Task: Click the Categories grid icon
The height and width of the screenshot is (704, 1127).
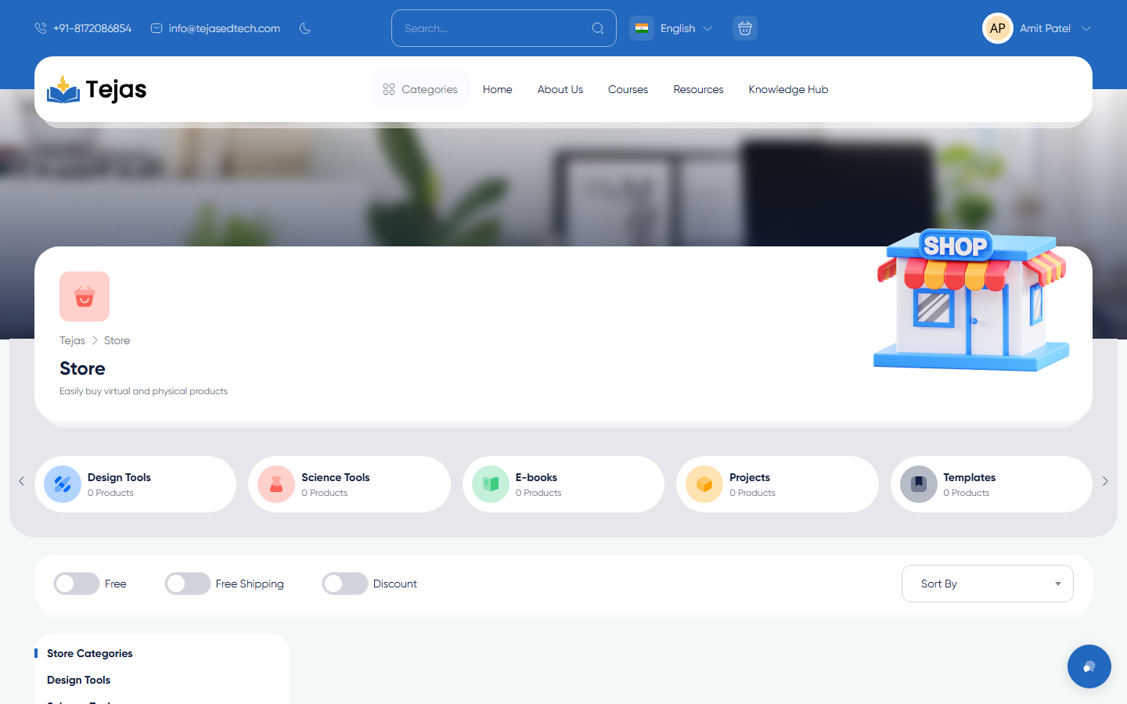Action: tap(389, 89)
